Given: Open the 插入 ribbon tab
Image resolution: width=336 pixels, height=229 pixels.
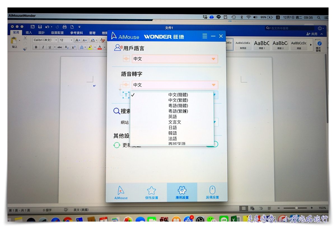Looking at the screenshot, I should point(29,33).
